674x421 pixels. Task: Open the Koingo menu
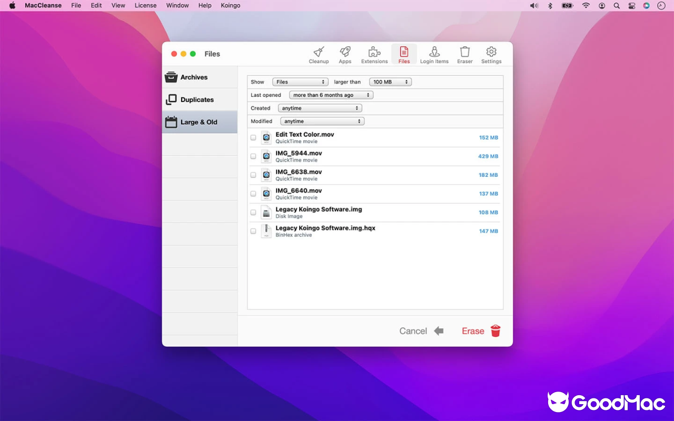230,5
